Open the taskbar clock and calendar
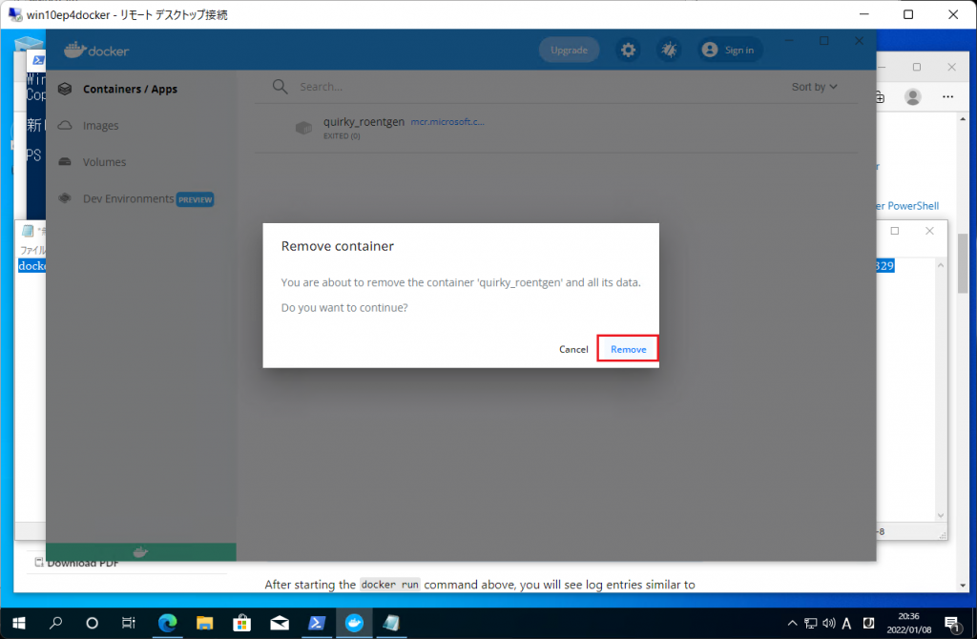 [909, 623]
